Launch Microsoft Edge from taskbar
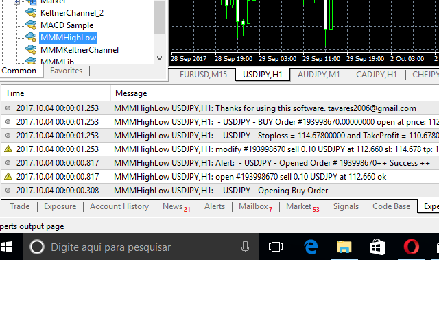The height and width of the screenshot is (329, 439). click(311, 247)
